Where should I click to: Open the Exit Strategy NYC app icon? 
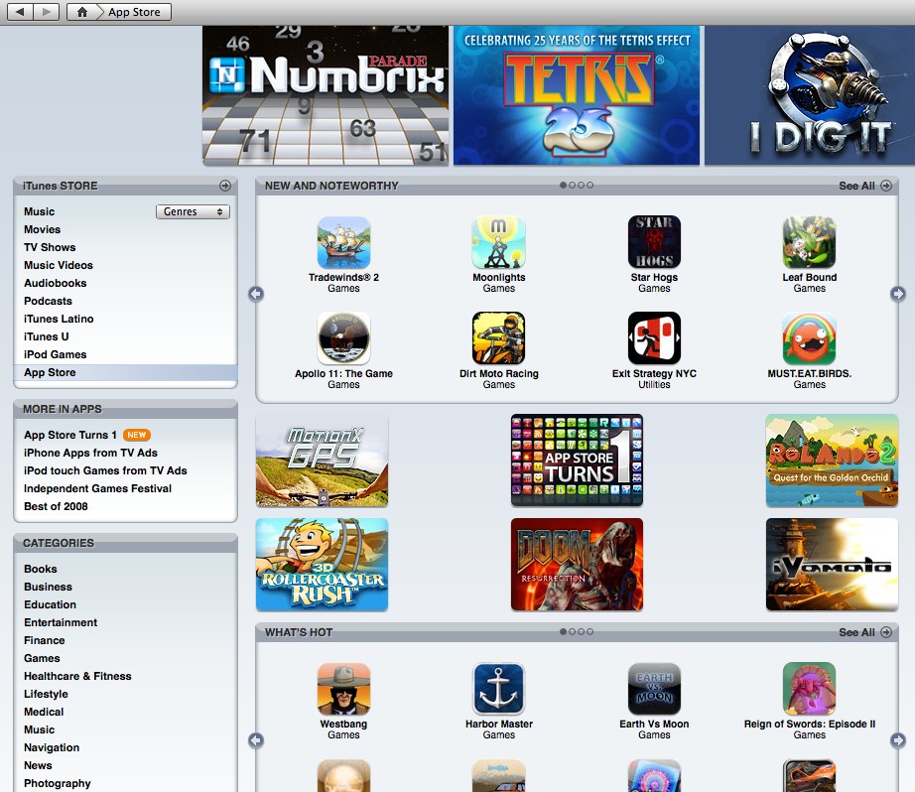pyautogui.click(x=654, y=337)
